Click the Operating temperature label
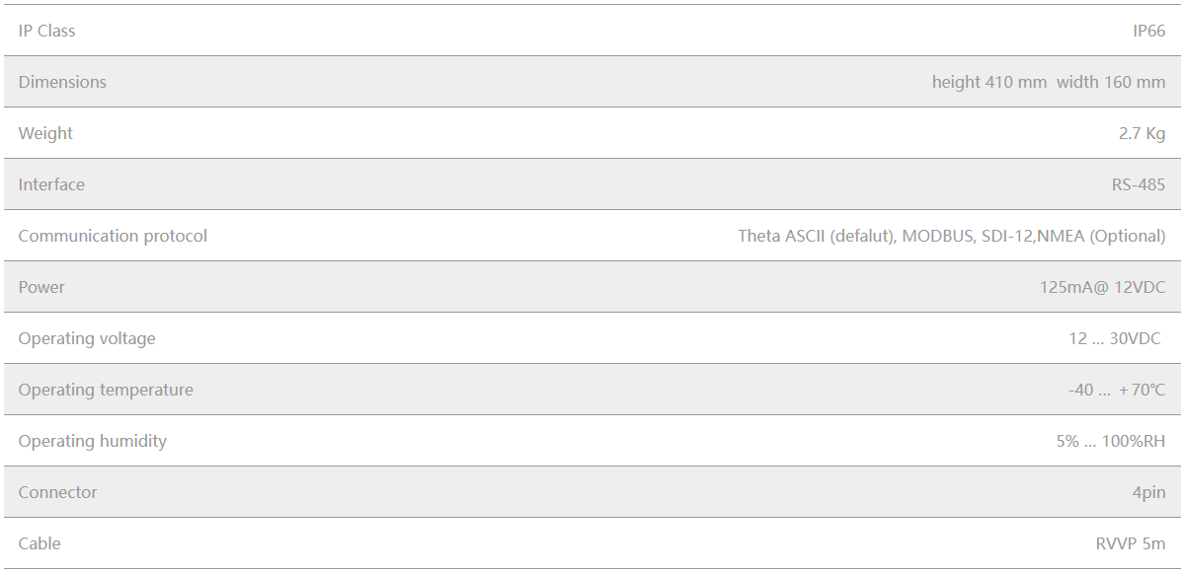The image size is (1185, 574). pyautogui.click(x=106, y=390)
